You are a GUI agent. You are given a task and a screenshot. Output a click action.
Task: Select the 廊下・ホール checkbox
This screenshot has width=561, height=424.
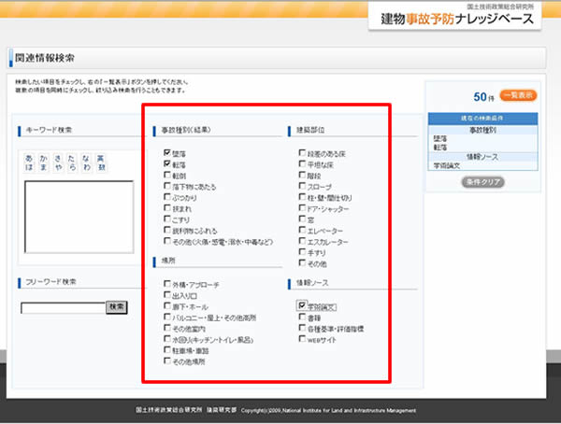[167, 306]
